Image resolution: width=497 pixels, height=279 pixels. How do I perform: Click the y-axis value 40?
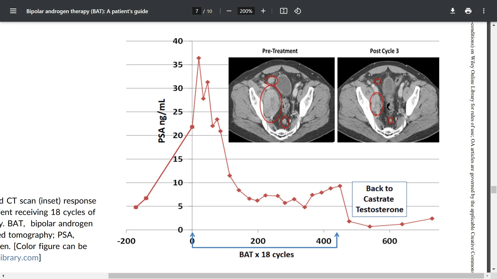[x=178, y=41]
